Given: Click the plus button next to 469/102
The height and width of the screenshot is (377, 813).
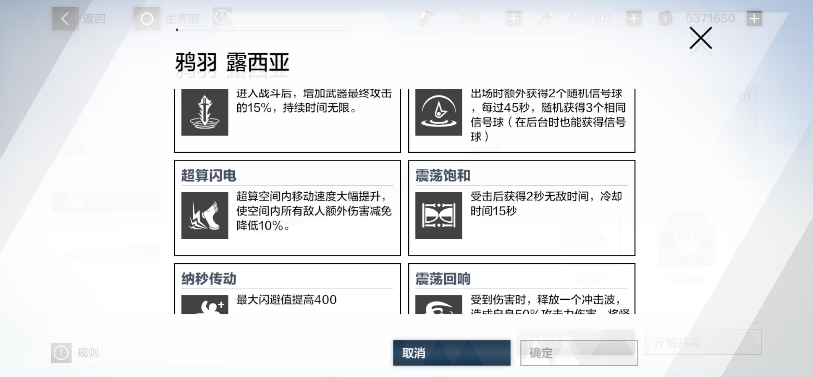Looking at the screenshot, I should coord(634,18).
